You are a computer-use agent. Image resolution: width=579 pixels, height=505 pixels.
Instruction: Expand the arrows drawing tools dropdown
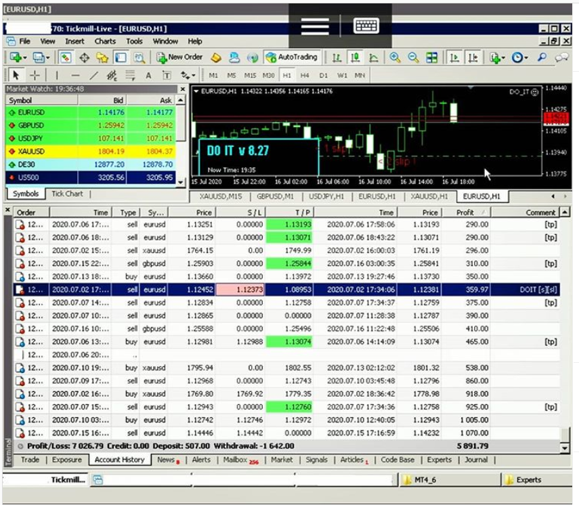coord(188,75)
